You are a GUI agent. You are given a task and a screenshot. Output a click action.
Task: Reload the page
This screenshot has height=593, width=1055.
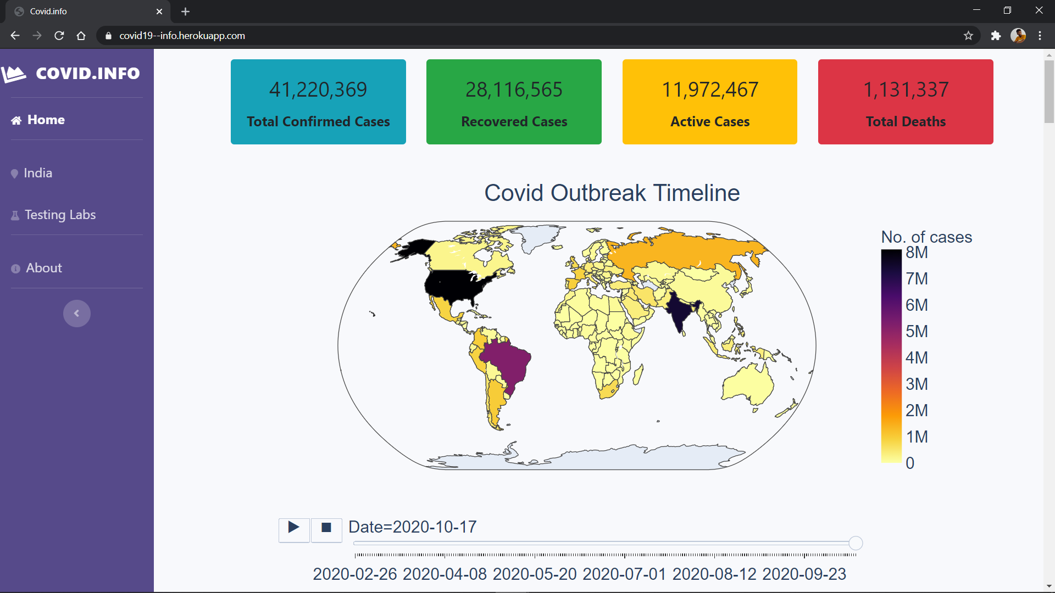pyautogui.click(x=59, y=36)
